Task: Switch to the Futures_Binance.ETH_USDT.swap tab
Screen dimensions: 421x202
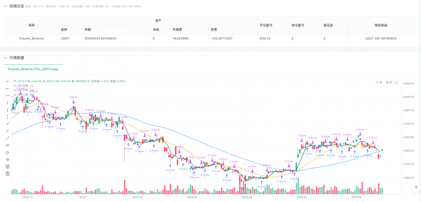Action: click(32, 69)
